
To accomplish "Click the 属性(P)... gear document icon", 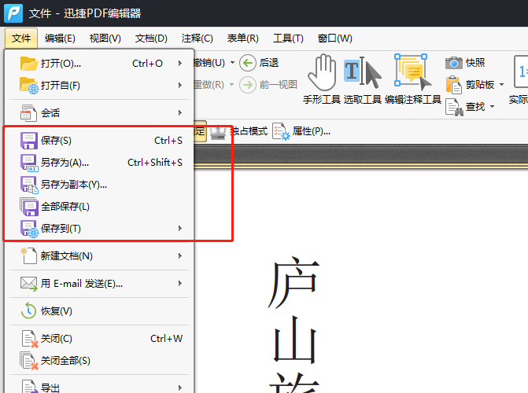I will tap(281, 131).
